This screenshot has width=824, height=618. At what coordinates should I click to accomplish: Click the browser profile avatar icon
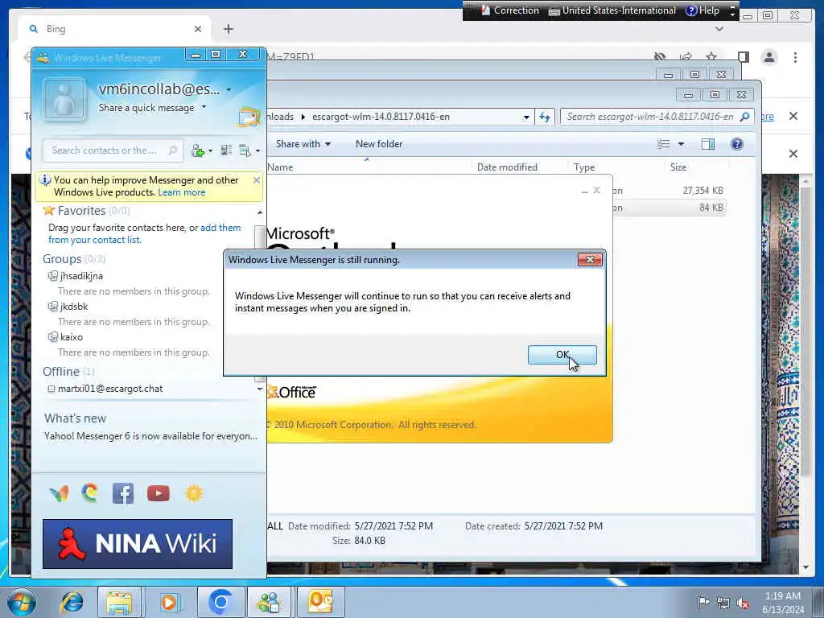769,57
